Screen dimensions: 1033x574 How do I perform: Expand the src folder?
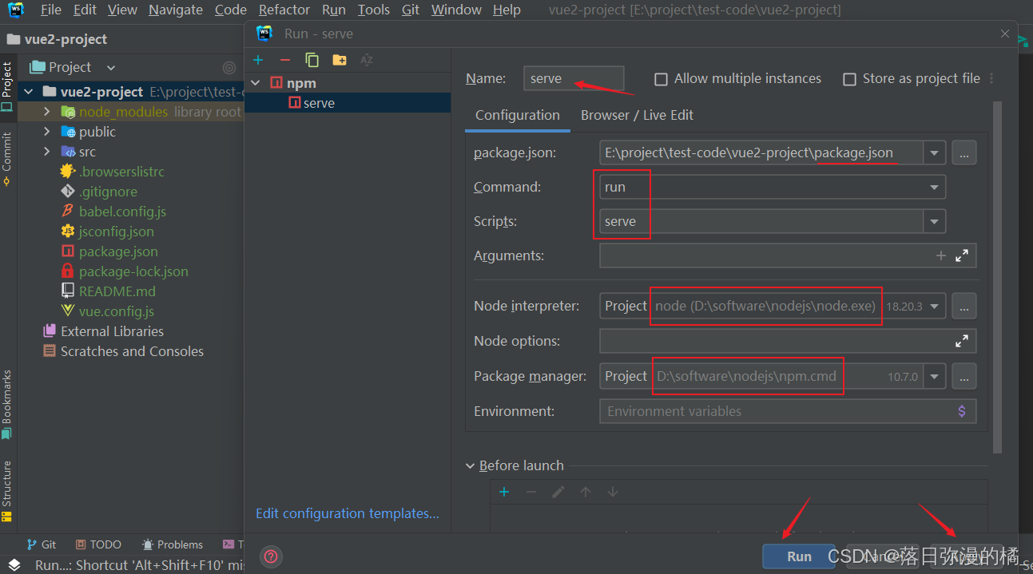pyautogui.click(x=46, y=152)
